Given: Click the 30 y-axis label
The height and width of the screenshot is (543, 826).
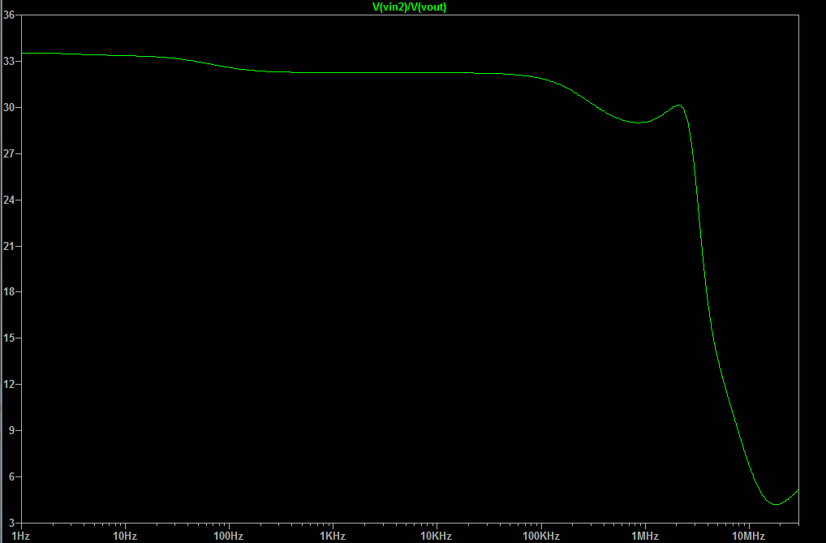Looking at the screenshot, I should 8,108.
